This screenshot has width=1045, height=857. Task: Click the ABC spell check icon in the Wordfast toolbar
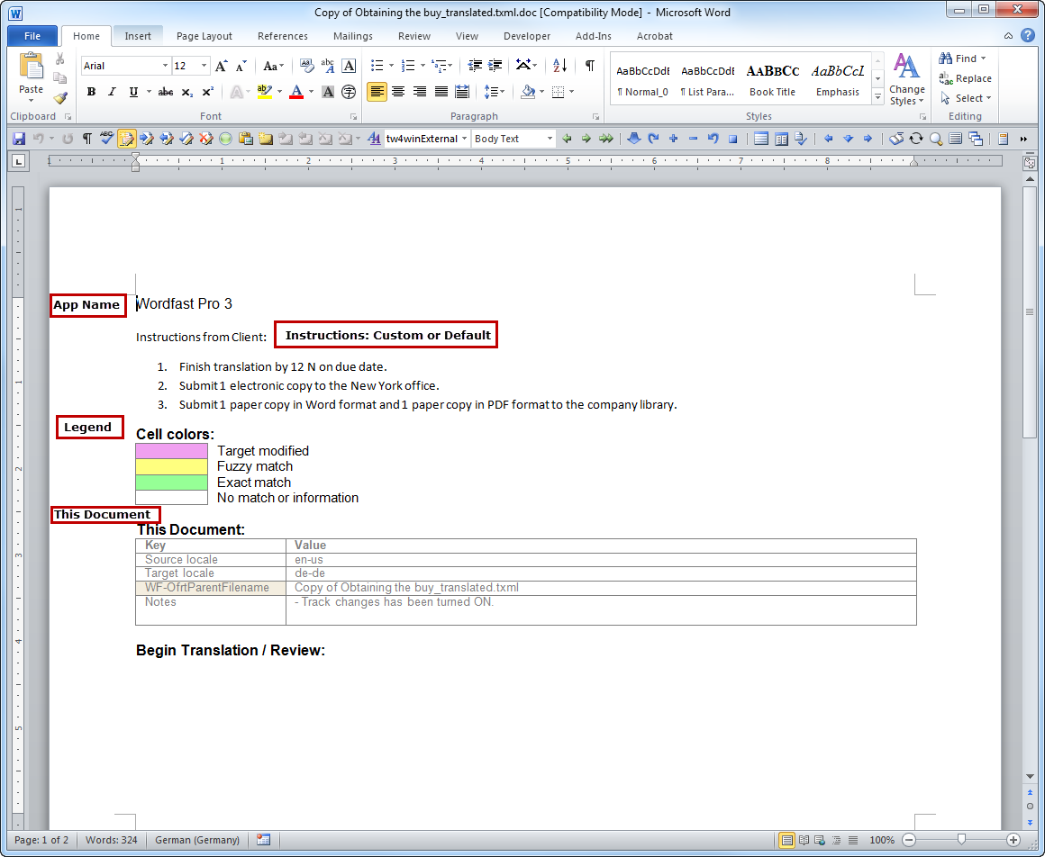pyautogui.click(x=106, y=139)
